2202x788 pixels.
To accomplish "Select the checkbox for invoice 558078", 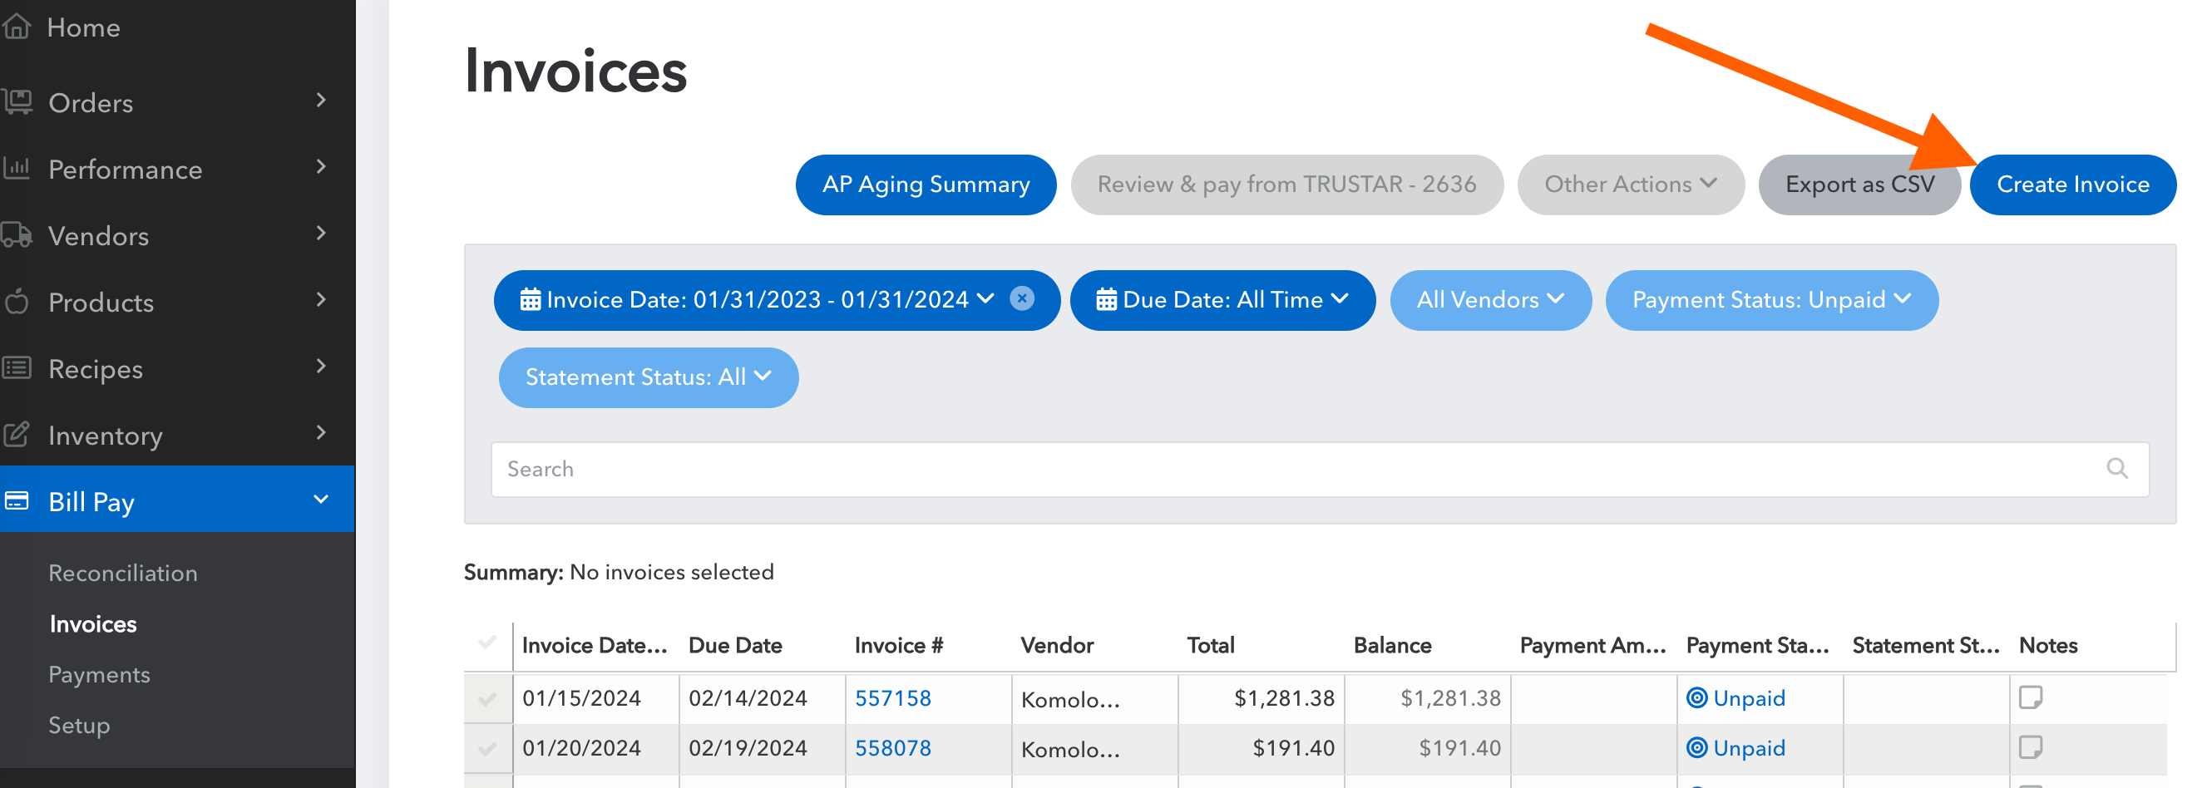I will tap(487, 749).
